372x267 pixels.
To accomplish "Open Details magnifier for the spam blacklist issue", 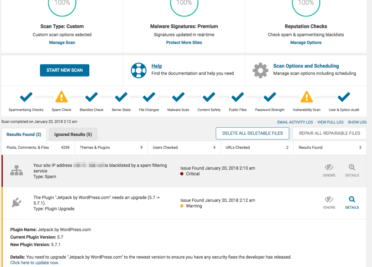I will 352,171.
